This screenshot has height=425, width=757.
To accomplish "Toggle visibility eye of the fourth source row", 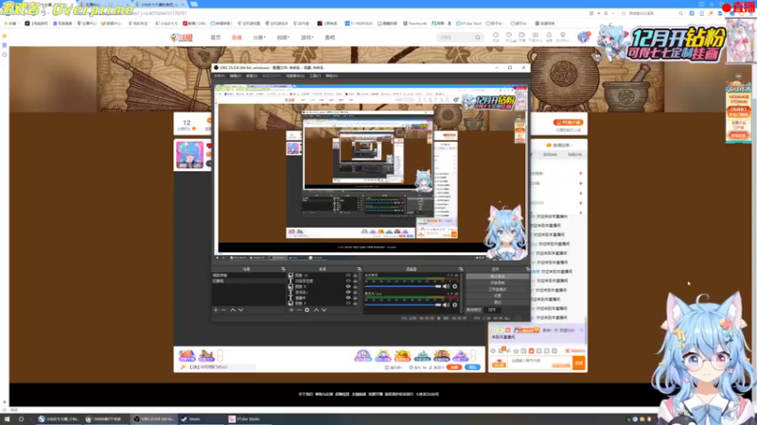I will click(348, 292).
